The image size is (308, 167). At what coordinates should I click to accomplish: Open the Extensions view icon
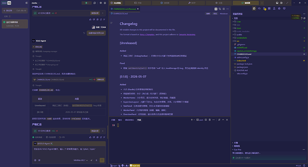[269, 8]
